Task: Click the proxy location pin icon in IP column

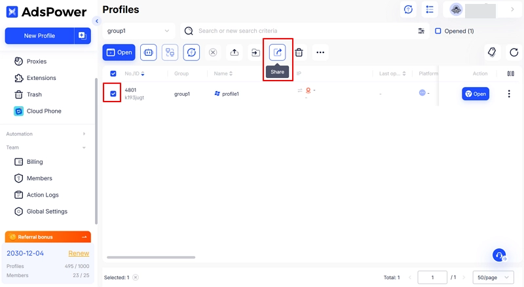Action: pyautogui.click(x=308, y=90)
